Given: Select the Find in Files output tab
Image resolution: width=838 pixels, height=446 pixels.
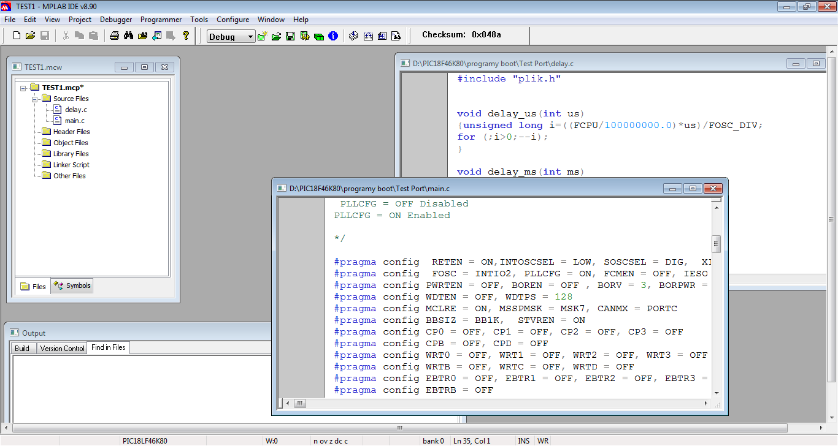Looking at the screenshot, I should (108, 347).
